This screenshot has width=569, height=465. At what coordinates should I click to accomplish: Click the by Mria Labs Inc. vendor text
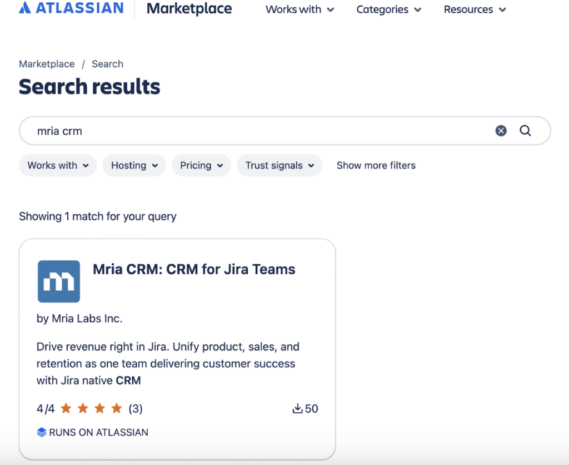79,319
